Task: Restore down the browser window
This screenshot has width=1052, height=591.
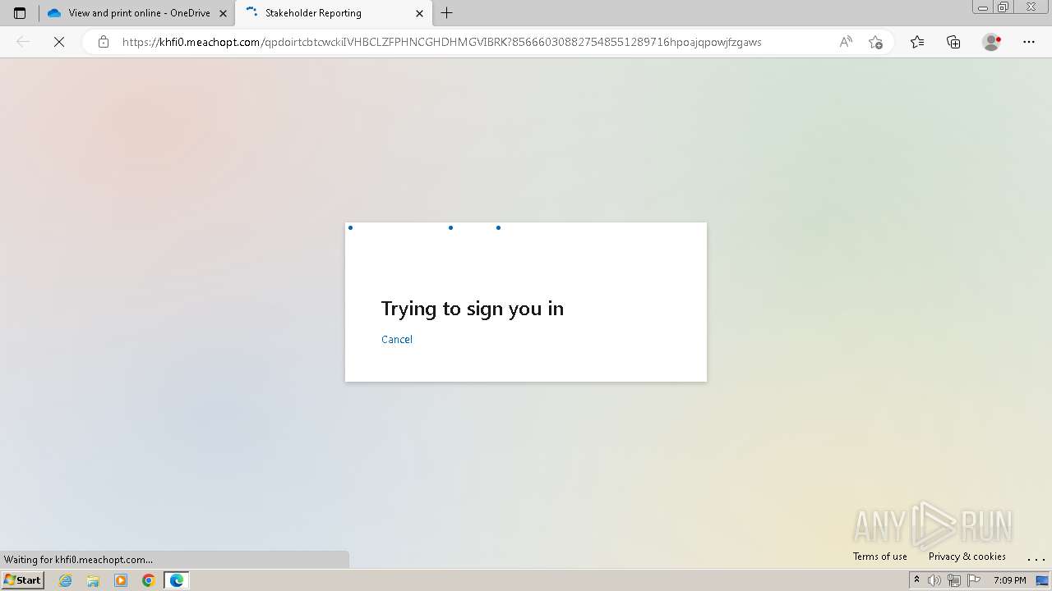Action: (x=1004, y=7)
